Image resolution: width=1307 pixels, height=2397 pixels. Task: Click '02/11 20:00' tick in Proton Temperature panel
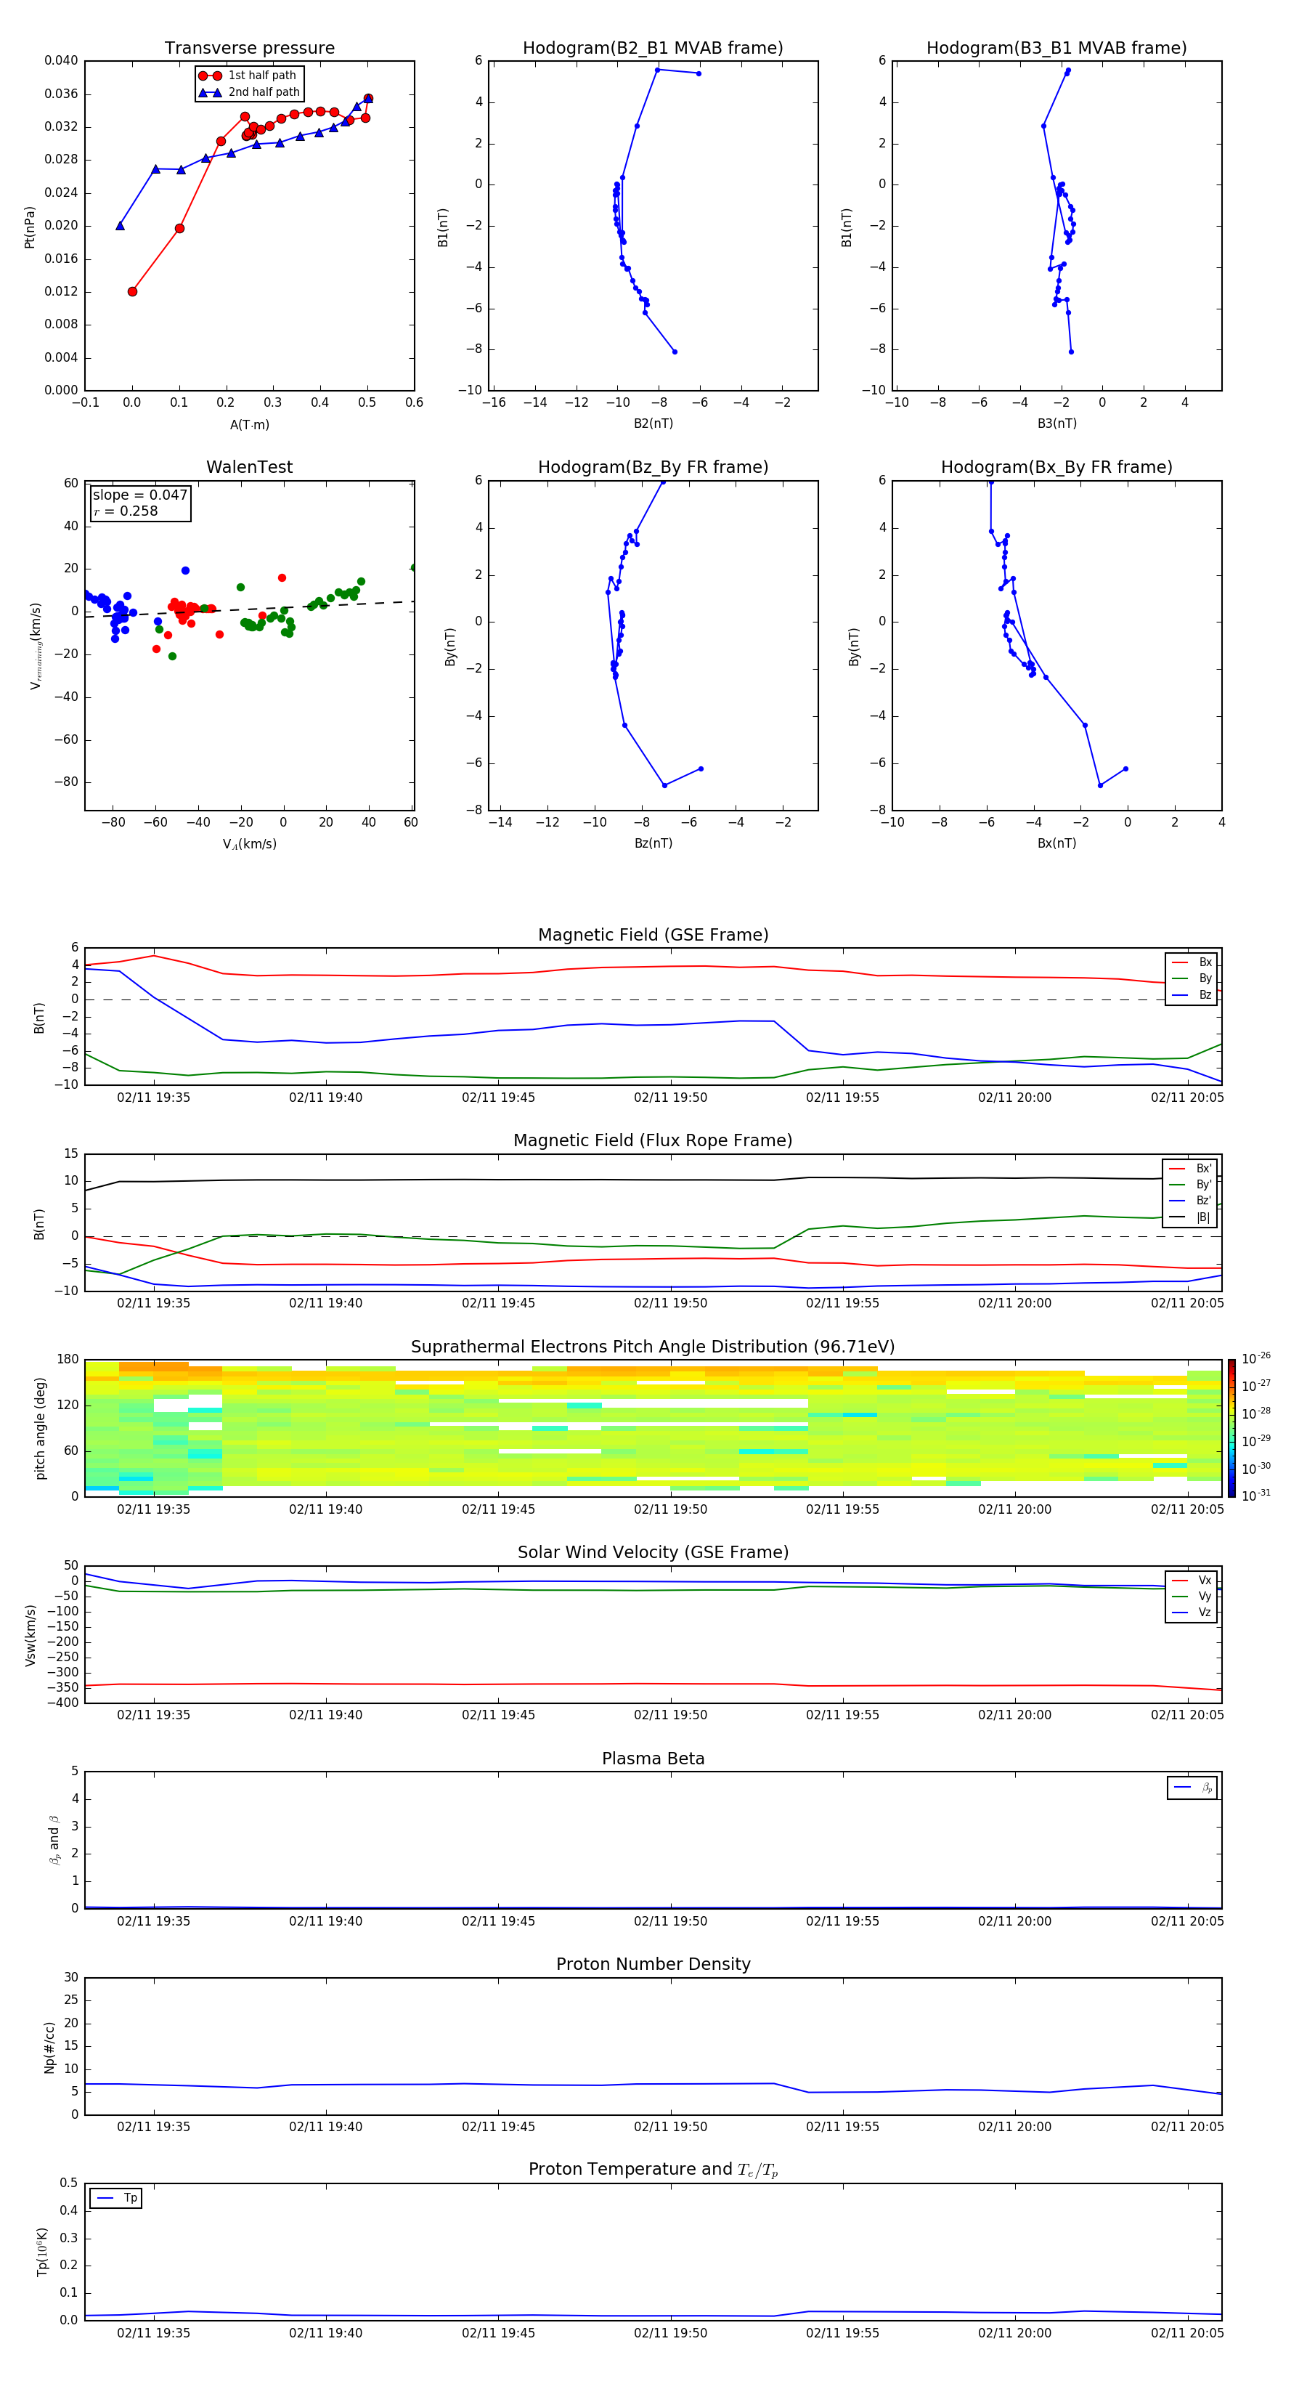click(1015, 2333)
